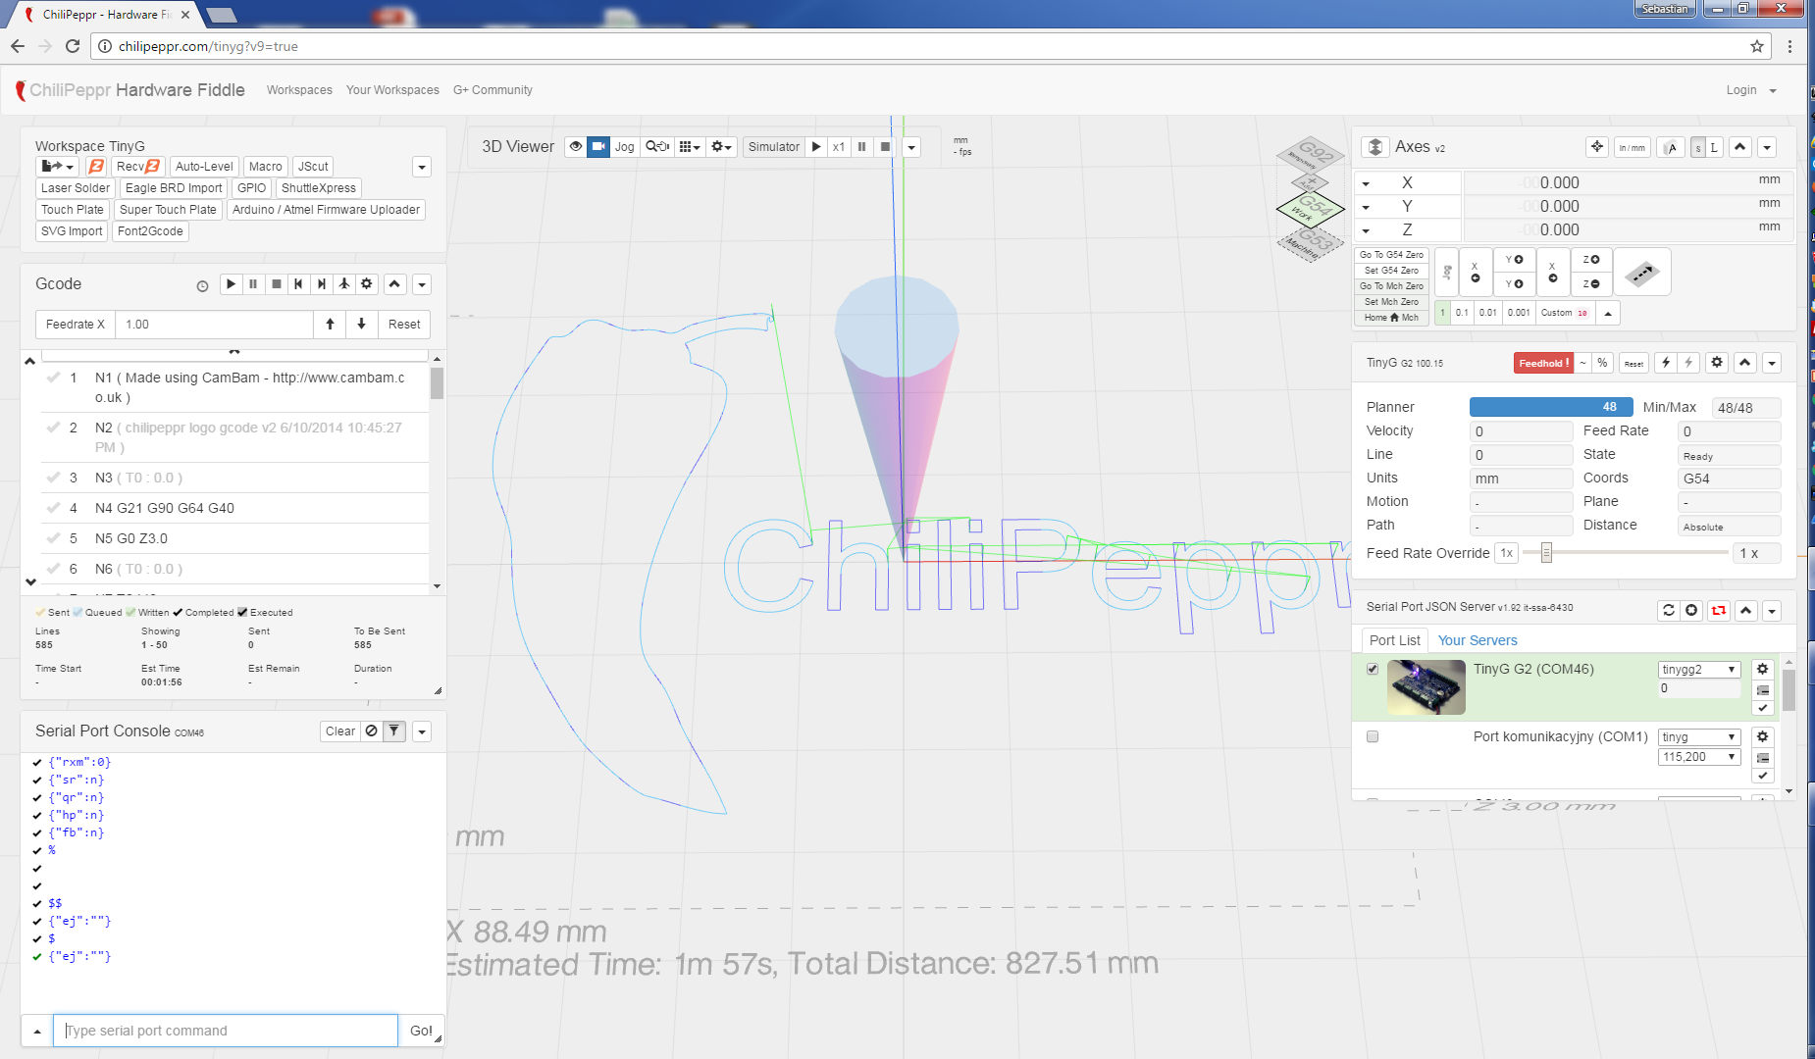Open Z axis dropdown menu
Image resolution: width=1815 pixels, height=1059 pixels.
(x=1366, y=230)
